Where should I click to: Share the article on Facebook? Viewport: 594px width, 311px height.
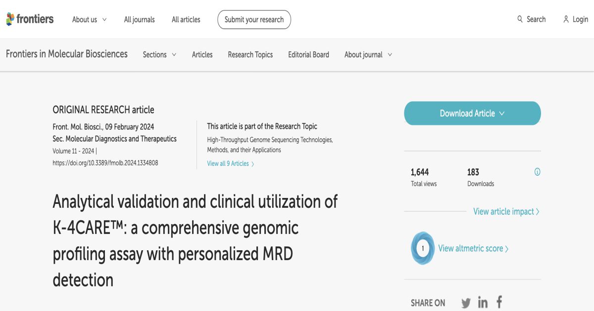[499, 302]
